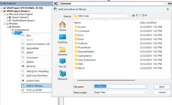Expand ThisWorkbook (Book1) tree node
The image size is (172, 105).
pyautogui.click(x=7, y=20)
